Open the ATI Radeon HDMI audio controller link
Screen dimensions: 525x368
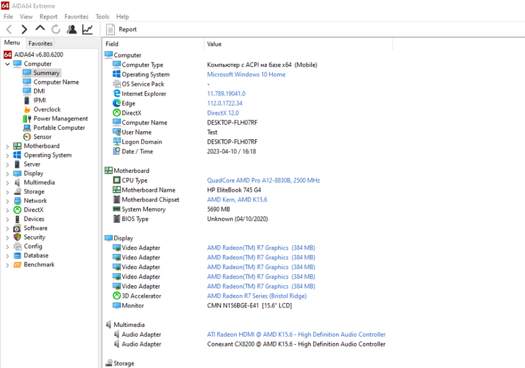click(296, 334)
